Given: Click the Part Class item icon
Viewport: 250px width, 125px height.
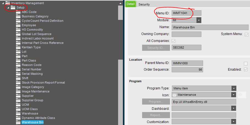Looking at the screenshot, I should click(18, 61).
